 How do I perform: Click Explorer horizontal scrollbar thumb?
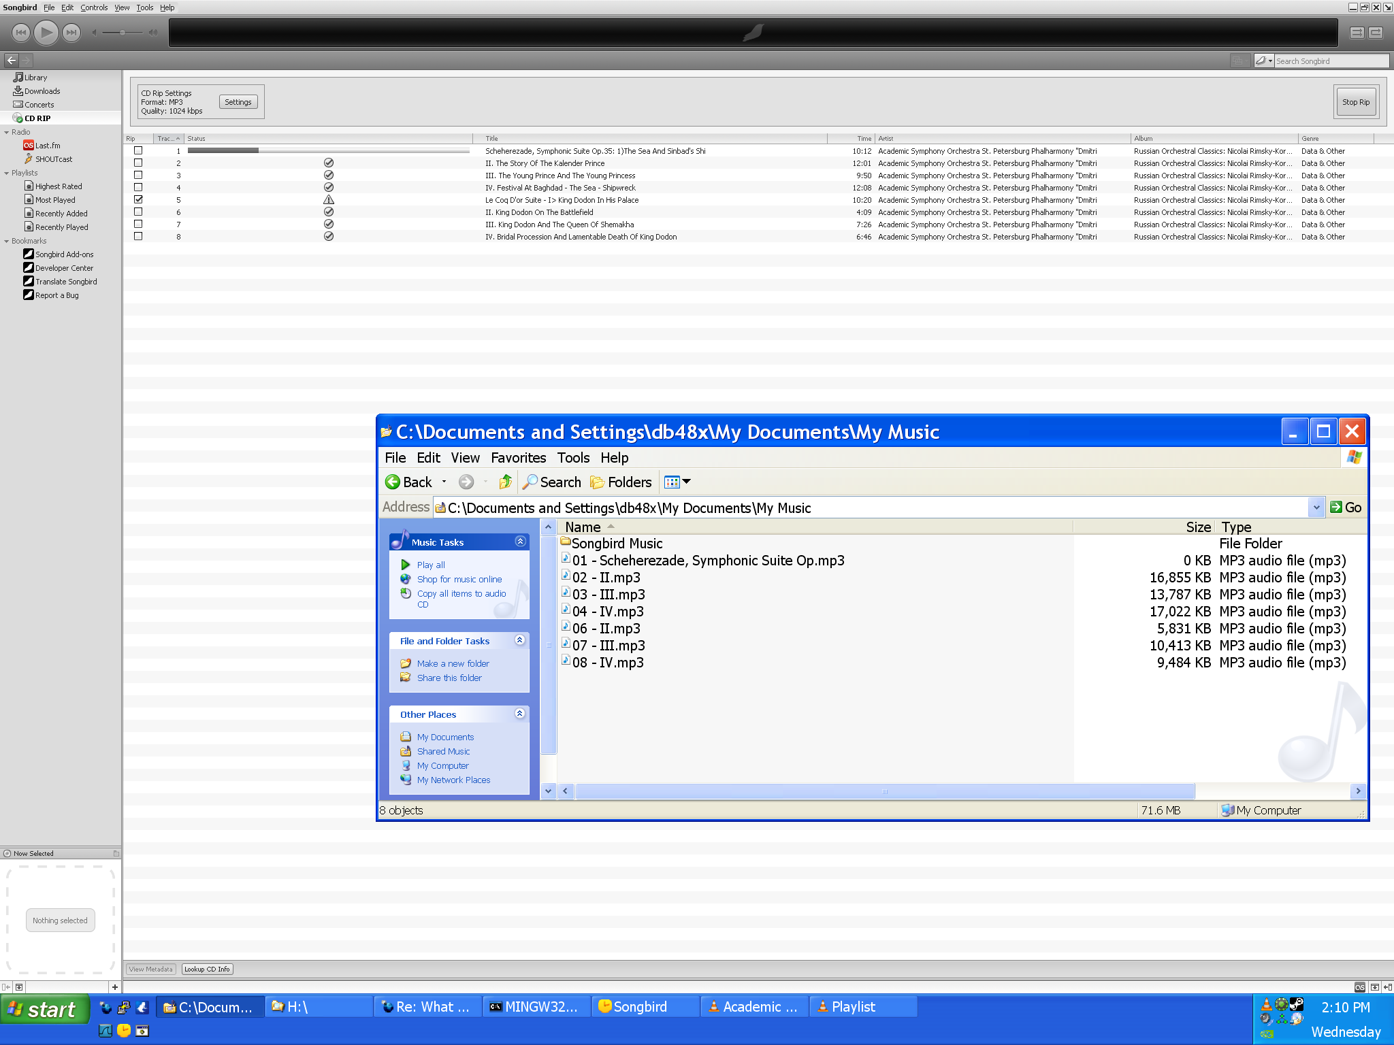[884, 791]
